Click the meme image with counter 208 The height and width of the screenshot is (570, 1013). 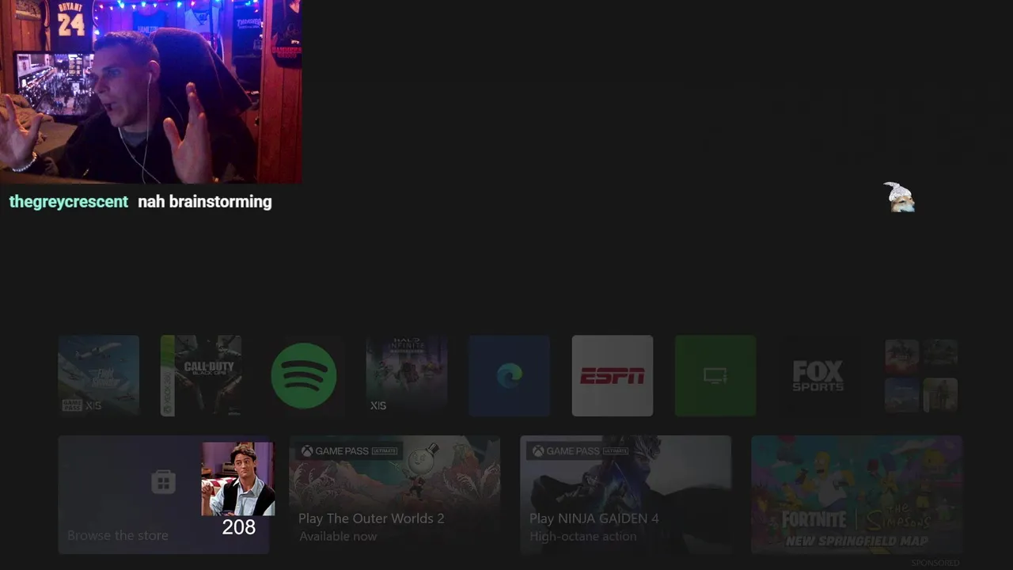(x=238, y=479)
